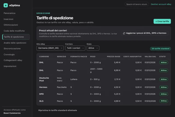Click the Lettera format cell
The height and width of the screenshot is (117, 175).
click(x=74, y=79)
